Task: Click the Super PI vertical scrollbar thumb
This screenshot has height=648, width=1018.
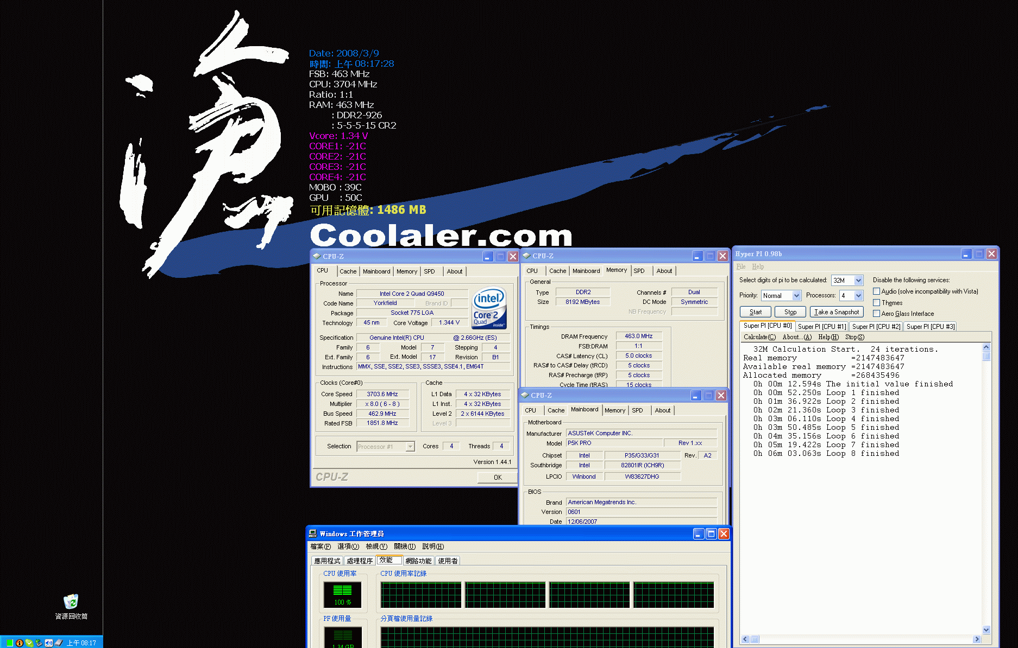Action: pos(986,356)
